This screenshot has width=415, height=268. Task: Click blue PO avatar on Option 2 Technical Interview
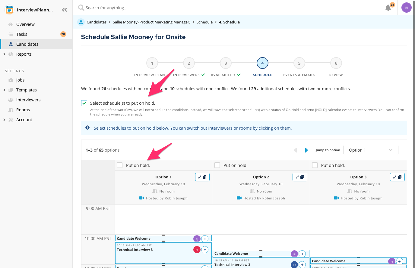(294, 265)
